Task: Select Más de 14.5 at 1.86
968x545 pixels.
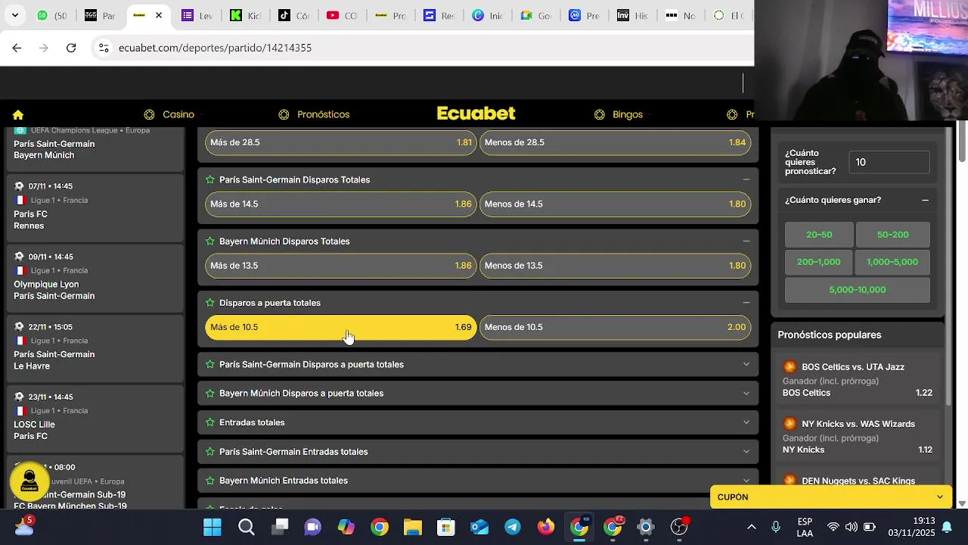Action: point(341,204)
